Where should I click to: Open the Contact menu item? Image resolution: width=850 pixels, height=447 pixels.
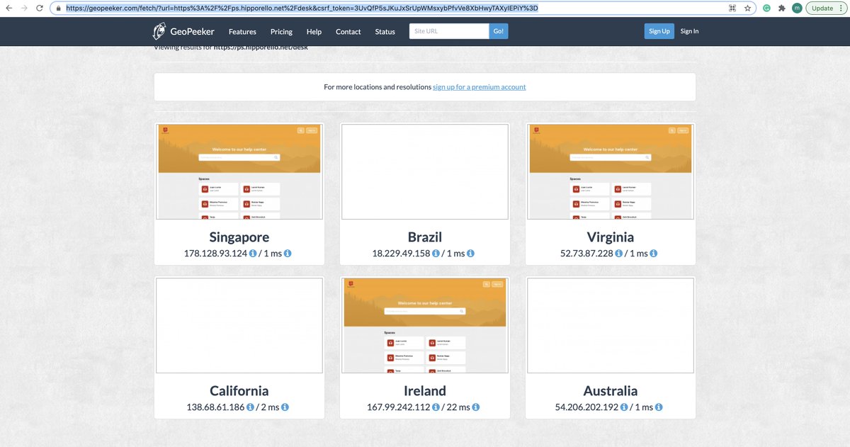(x=348, y=31)
